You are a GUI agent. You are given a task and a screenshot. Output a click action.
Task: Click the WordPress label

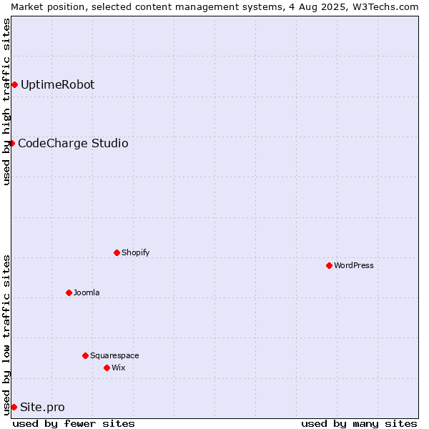pos(353,265)
